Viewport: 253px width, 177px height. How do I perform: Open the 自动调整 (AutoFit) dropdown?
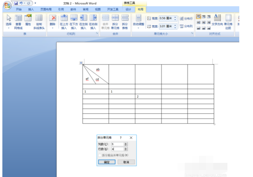tap(138, 22)
